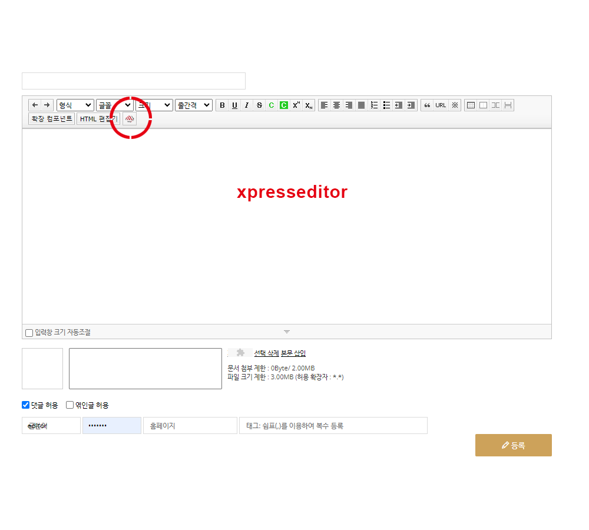Open the 글꼴 font dropdown

pyautogui.click(x=114, y=105)
